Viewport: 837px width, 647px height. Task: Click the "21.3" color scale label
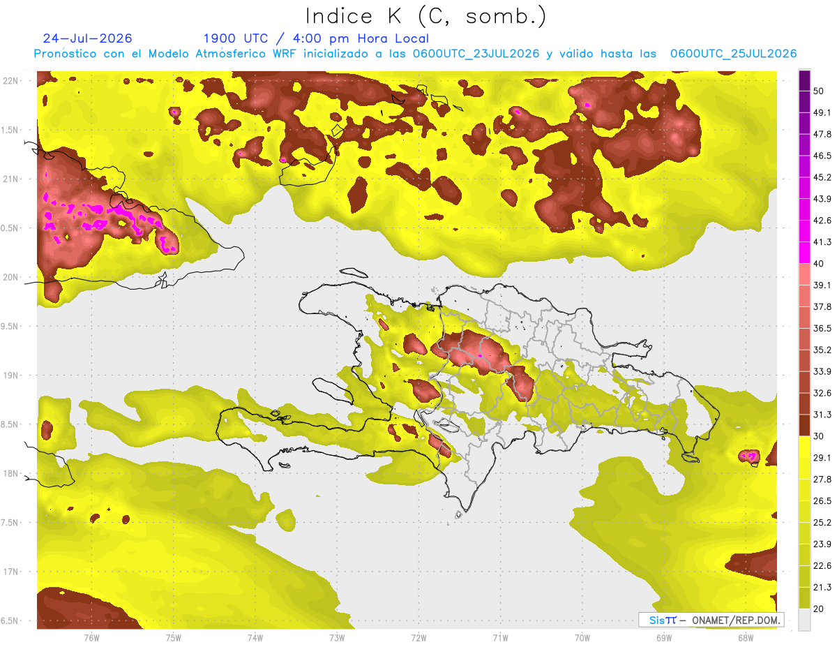822,588
